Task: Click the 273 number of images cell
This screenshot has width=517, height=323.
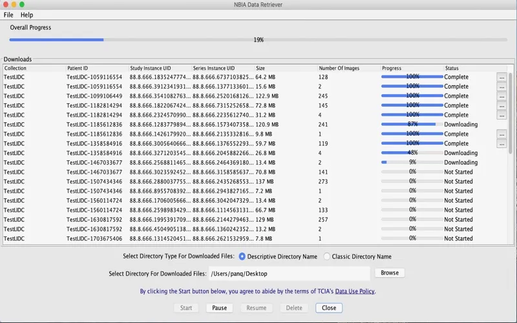Action: [x=323, y=182]
